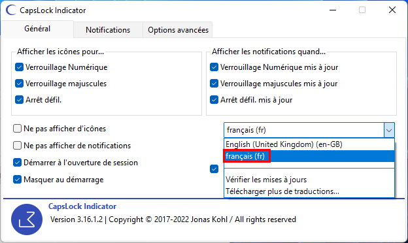The image size is (408, 243).
Task: Toggle Arrêt défil. icon checkbox
Action: coord(19,100)
